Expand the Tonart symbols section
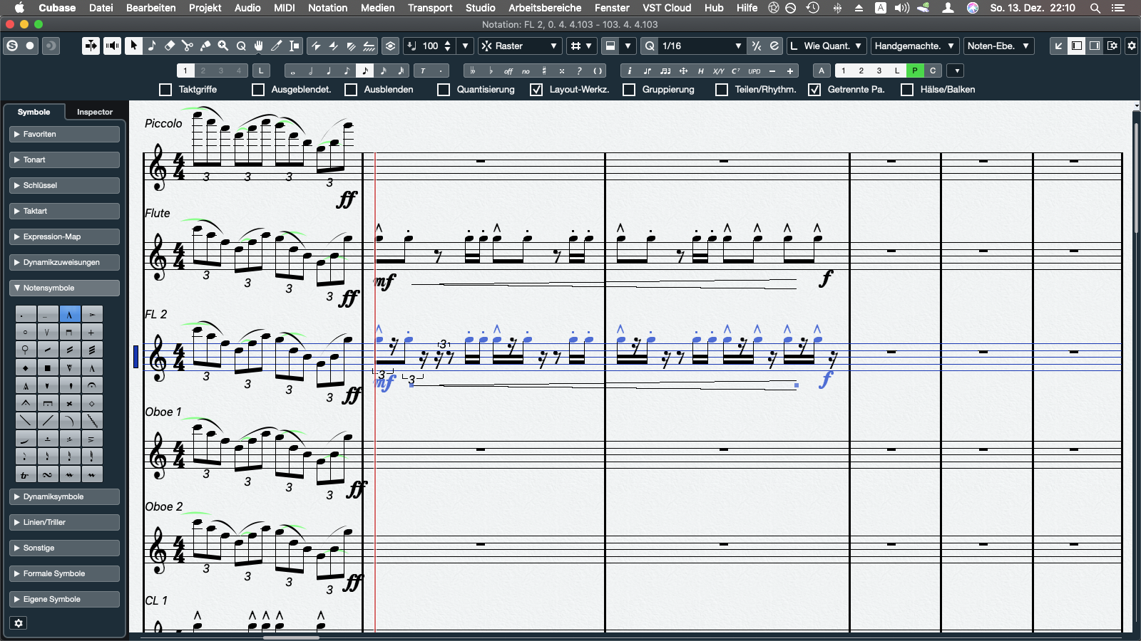This screenshot has height=641, width=1141. [x=64, y=160]
